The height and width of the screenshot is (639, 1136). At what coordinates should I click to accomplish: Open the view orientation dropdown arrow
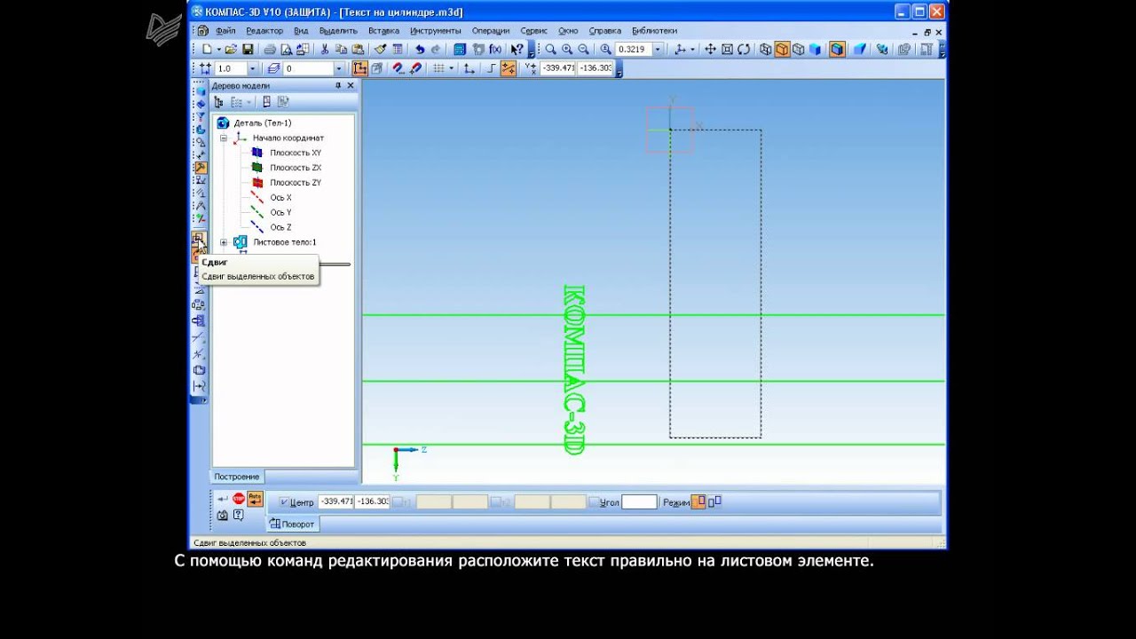tap(693, 50)
